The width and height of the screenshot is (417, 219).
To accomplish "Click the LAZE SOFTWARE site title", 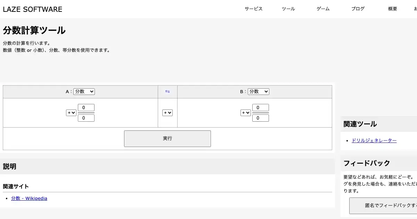I will [33, 9].
